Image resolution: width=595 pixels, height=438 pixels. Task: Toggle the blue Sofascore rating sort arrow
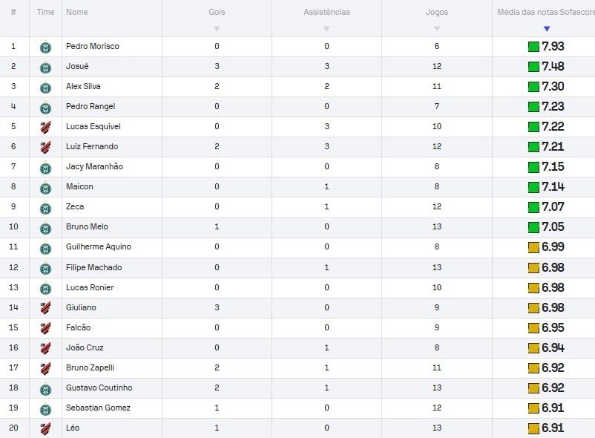(x=547, y=29)
